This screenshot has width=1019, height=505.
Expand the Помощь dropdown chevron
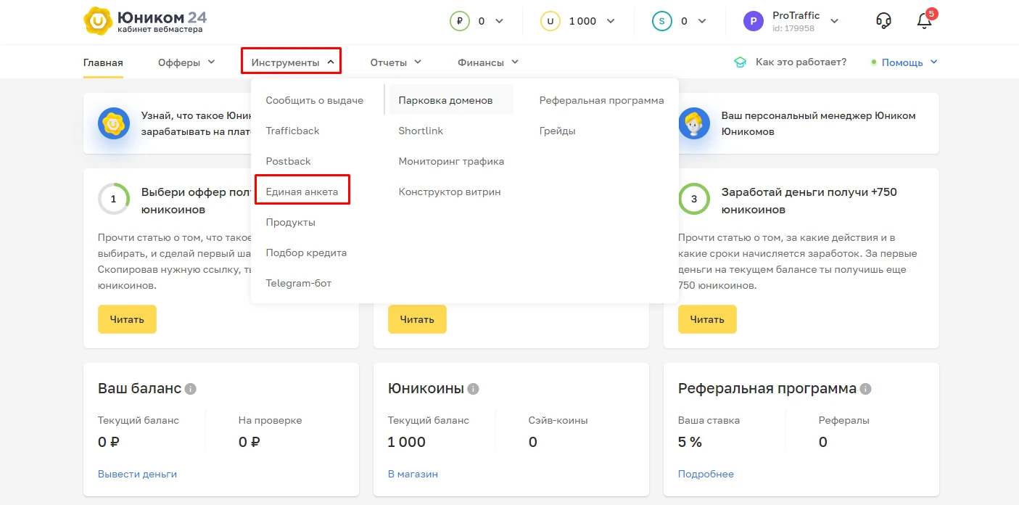933,62
